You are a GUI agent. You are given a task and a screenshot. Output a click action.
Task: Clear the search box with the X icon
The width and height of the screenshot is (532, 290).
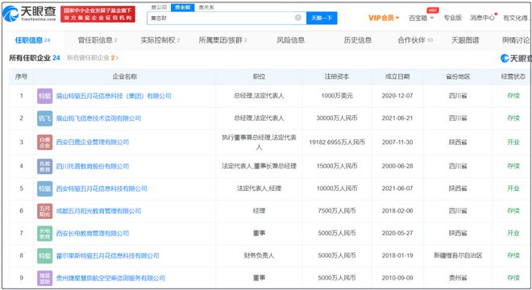click(298, 18)
